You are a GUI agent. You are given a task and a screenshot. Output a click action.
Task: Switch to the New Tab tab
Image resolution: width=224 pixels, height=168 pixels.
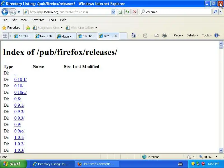tap(45, 36)
